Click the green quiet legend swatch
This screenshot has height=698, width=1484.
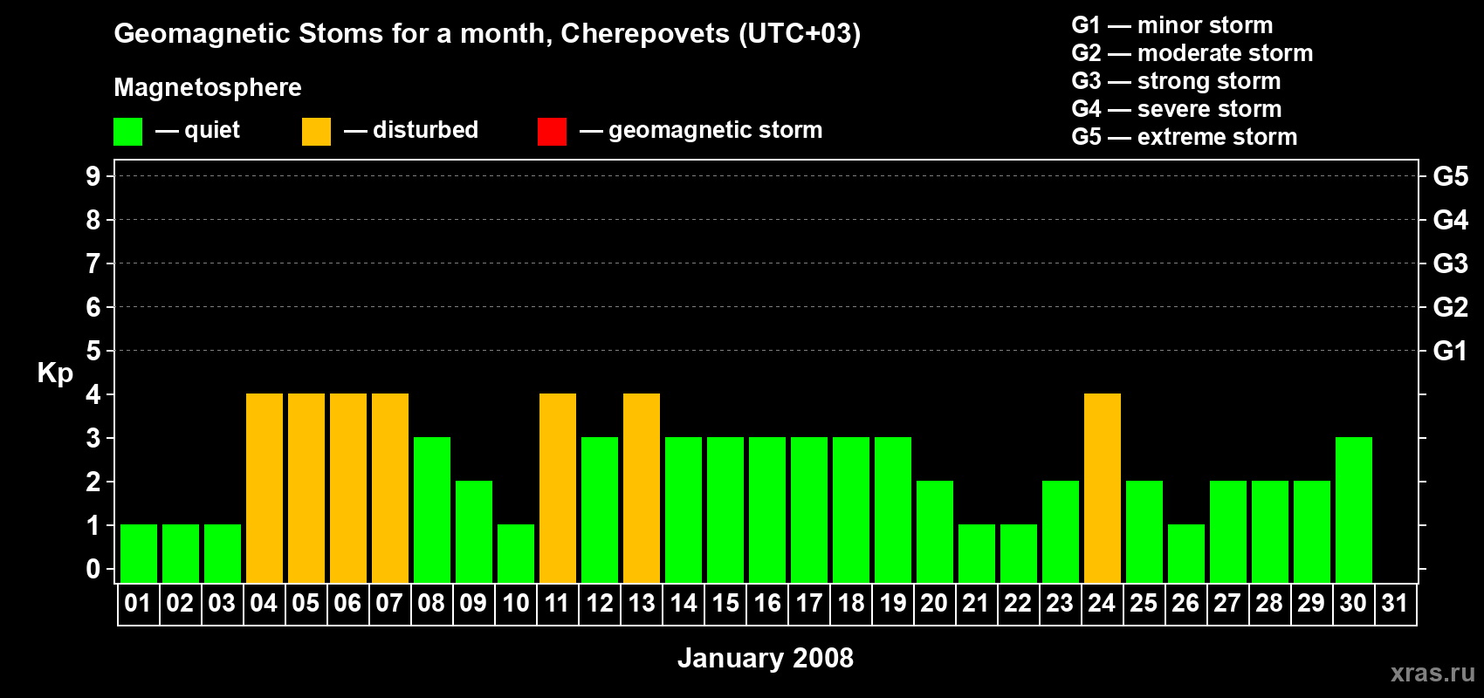pos(127,132)
